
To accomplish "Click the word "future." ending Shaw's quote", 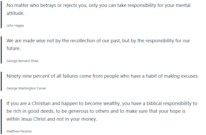I will point(13,48).
